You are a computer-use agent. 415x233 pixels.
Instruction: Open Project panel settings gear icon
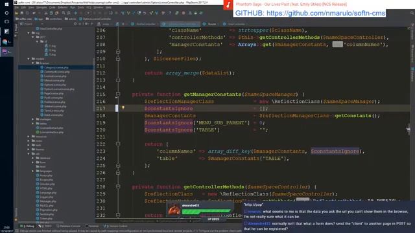coord(86,24)
